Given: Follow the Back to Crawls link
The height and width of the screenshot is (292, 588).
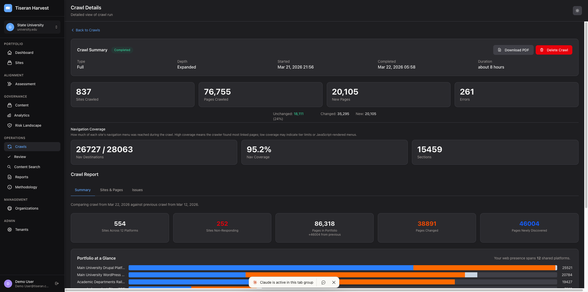Looking at the screenshot, I should (85, 30).
